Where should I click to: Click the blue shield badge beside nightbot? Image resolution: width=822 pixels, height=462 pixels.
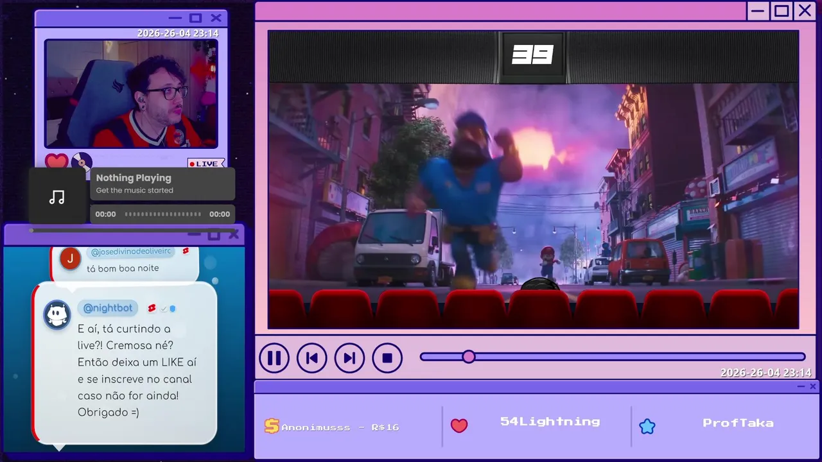pos(172,309)
